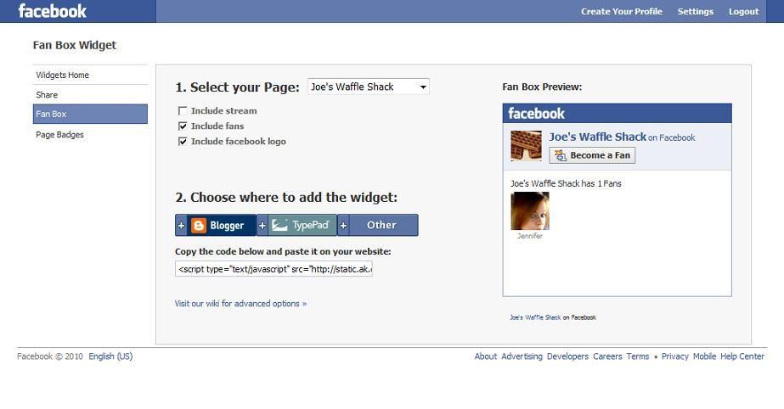Click Logout in the top bar

[x=743, y=12]
